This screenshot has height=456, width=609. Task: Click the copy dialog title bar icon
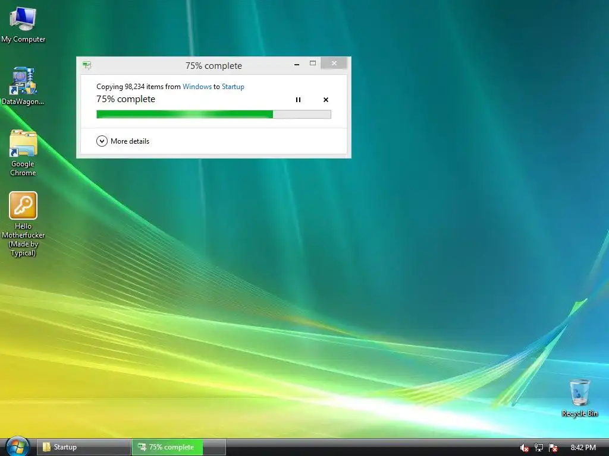tap(87, 65)
